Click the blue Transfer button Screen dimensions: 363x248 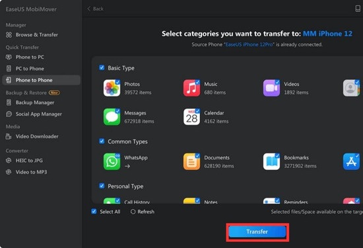coord(257,231)
